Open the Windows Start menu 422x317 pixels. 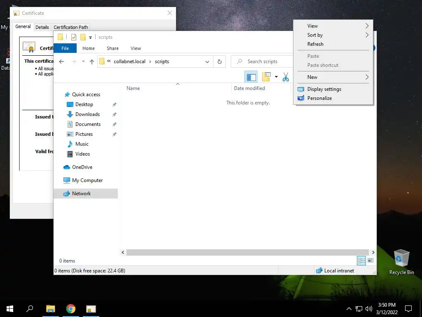click(10, 309)
